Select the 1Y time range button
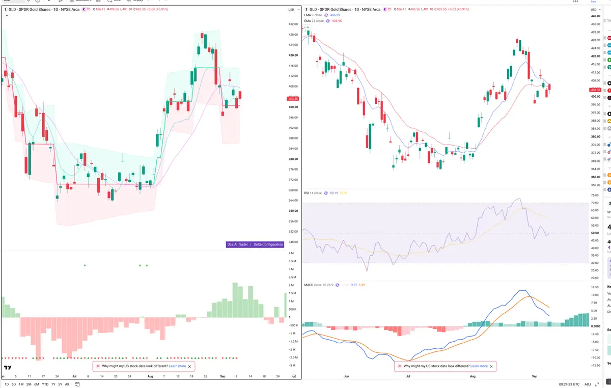 click(x=53, y=384)
